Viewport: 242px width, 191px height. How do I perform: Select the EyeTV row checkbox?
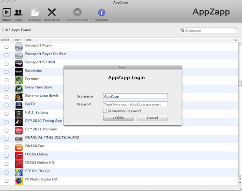point(6,105)
